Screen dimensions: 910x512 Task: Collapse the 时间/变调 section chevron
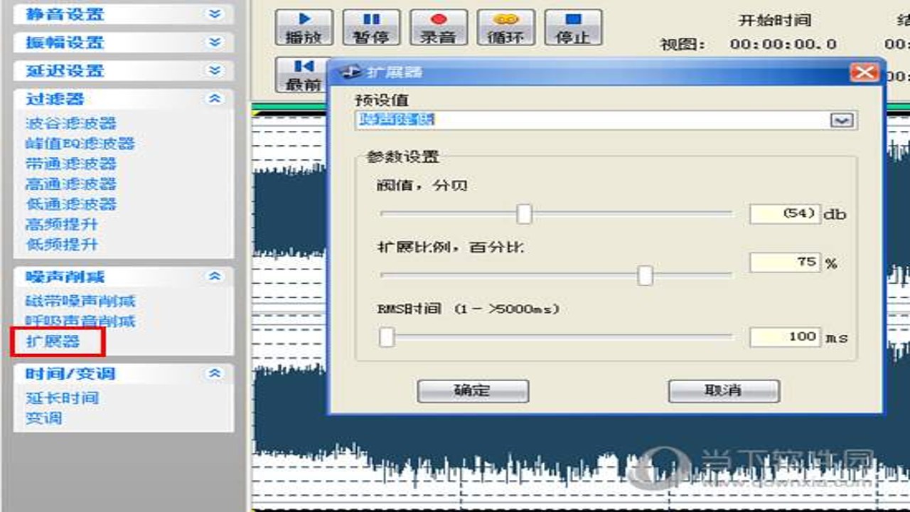(x=215, y=373)
